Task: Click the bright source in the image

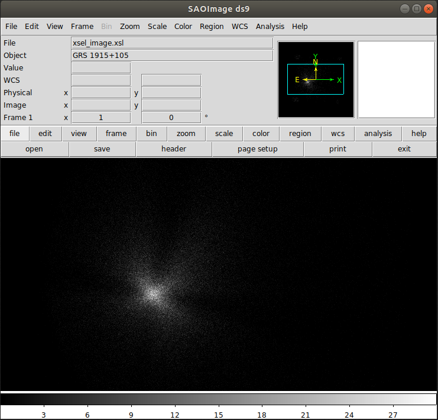Action: (x=153, y=293)
